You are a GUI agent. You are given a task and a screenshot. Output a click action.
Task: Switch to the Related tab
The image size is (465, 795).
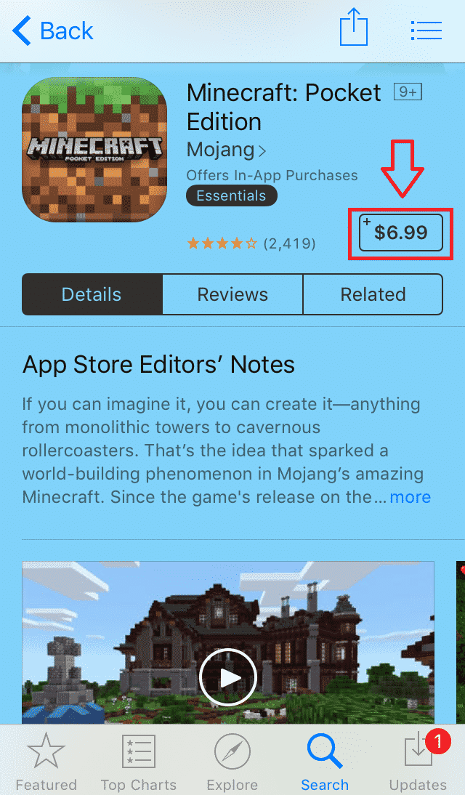click(x=373, y=294)
